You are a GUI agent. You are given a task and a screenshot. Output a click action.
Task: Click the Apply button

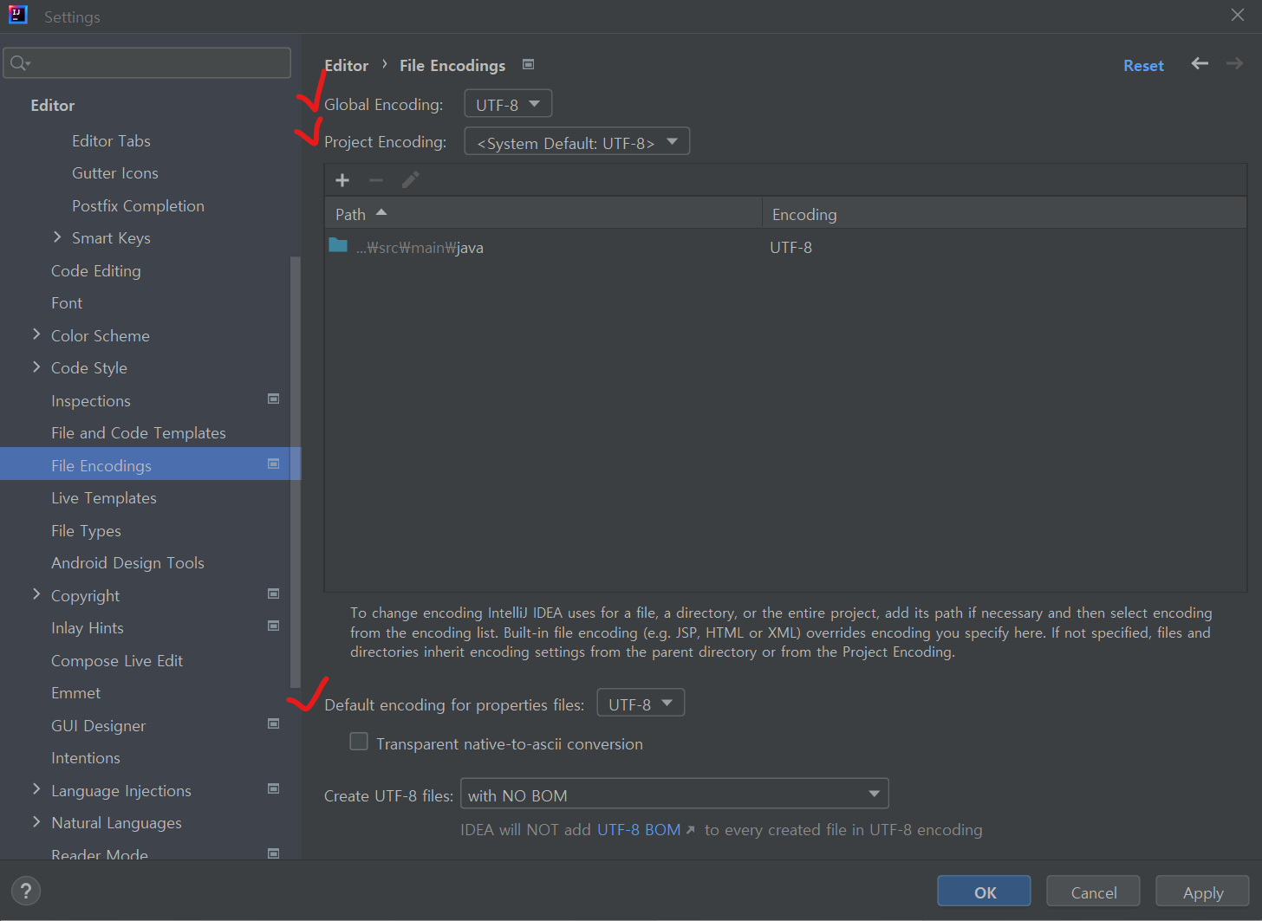click(1203, 892)
